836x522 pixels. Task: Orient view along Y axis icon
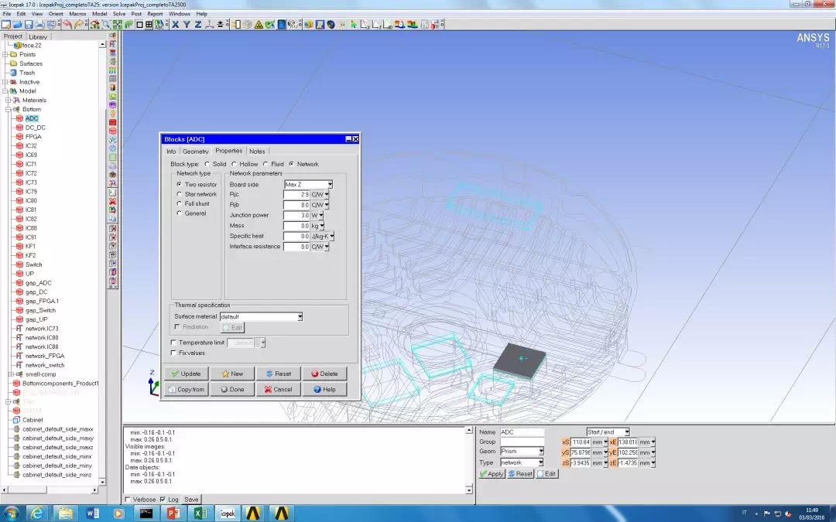187,25
